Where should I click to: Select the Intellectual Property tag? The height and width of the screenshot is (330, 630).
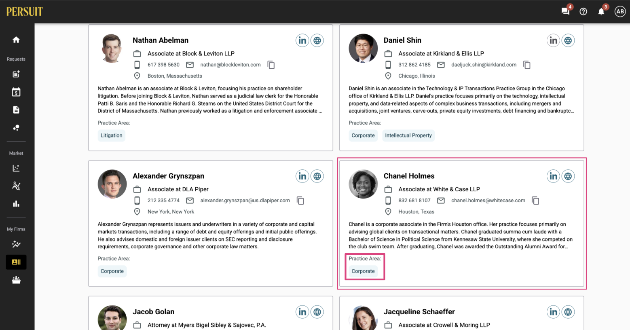pos(408,135)
